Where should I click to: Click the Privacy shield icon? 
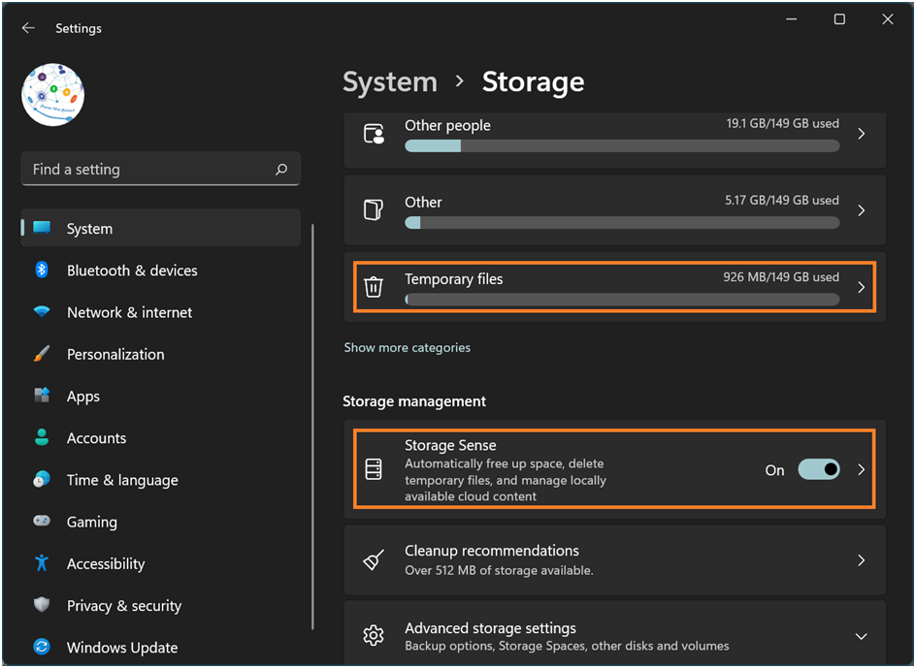point(42,604)
